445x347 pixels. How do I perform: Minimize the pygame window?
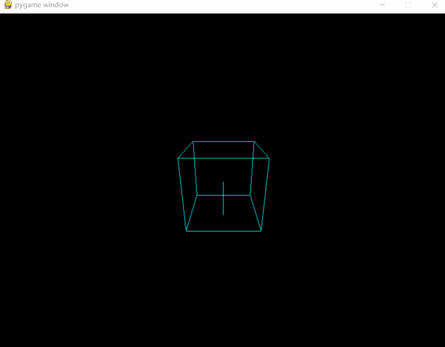point(382,5)
